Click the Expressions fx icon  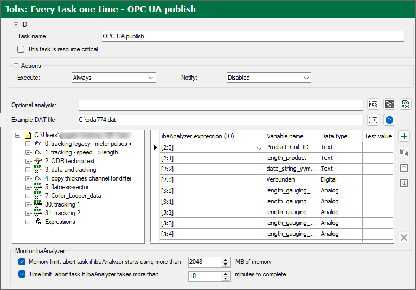[x=38, y=222]
